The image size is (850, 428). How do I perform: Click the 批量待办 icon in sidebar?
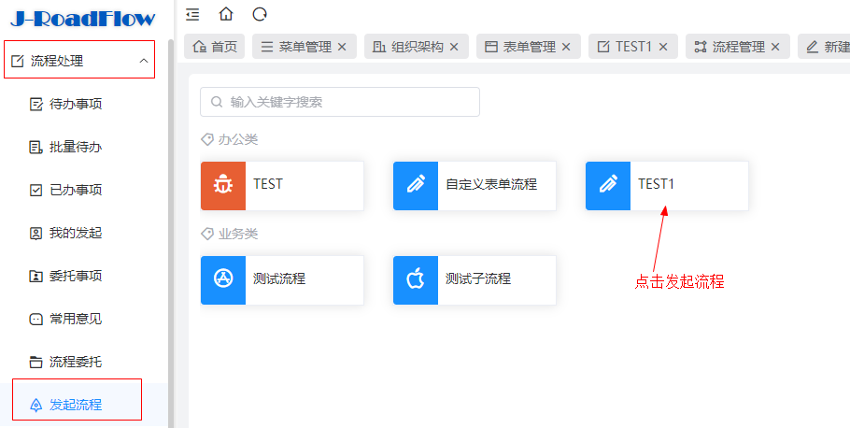pos(35,147)
